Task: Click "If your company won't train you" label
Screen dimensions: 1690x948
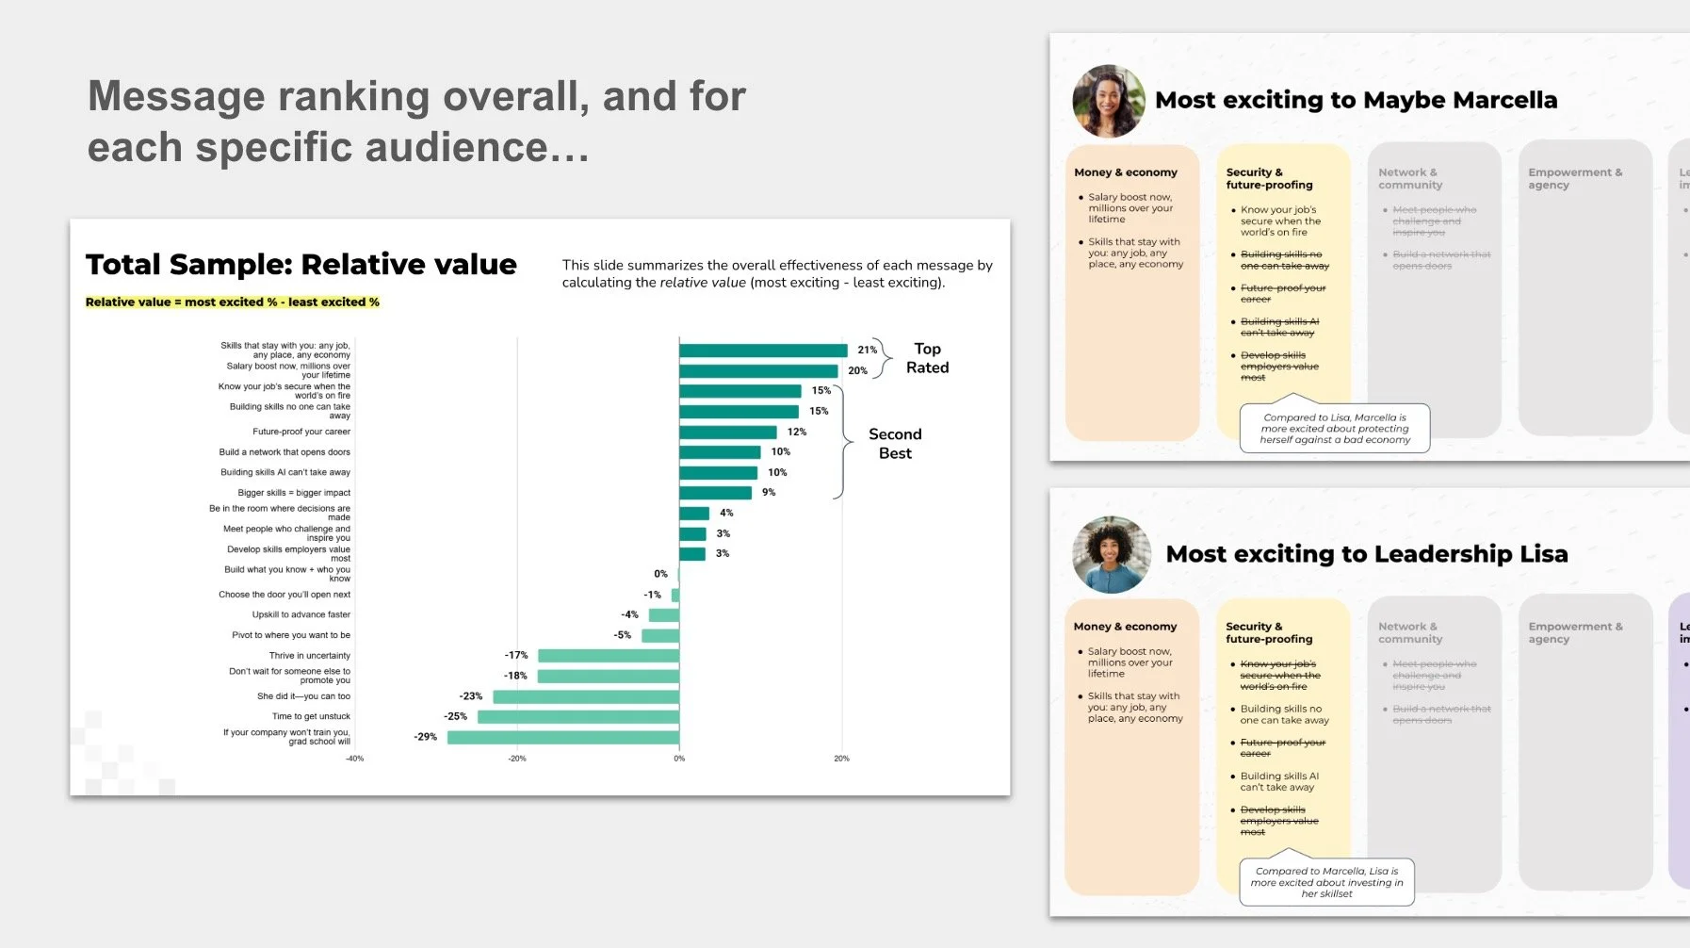Action: point(286,737)
